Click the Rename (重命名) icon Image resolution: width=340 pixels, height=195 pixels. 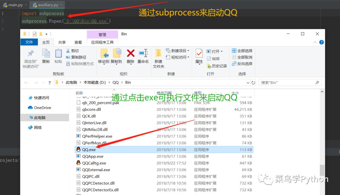point(143,53)
